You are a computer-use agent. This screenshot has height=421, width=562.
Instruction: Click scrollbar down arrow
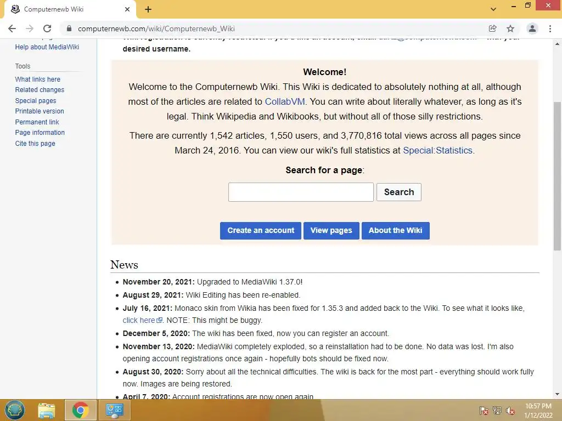click(x=558, y=394)
